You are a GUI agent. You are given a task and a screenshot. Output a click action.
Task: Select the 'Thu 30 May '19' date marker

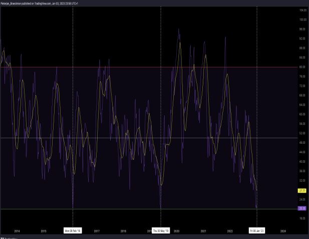(x=161, y=231)
